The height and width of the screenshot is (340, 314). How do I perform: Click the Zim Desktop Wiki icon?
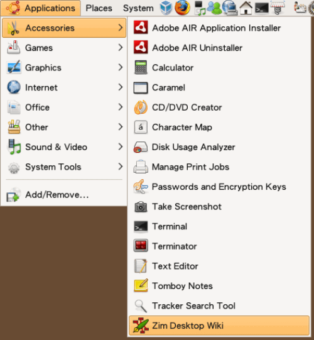(141, 326)
